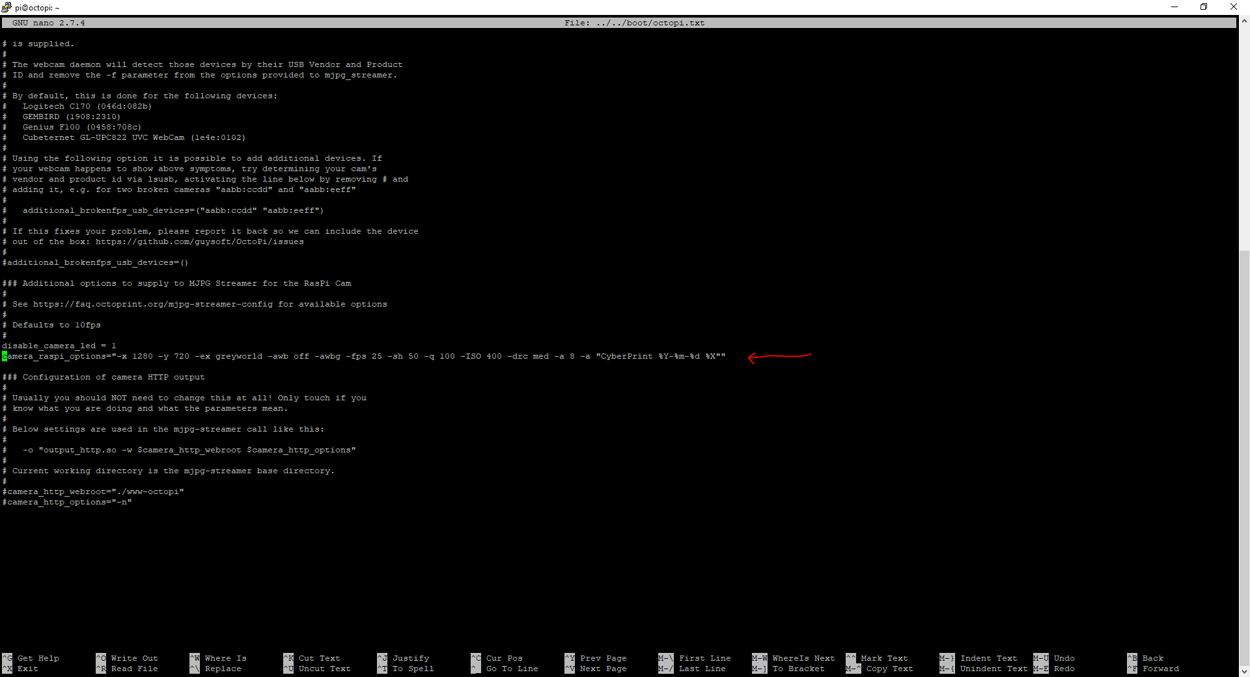Image resolution: width=1250 pixels, height=677 pixels.
Task: Click the File: ../../boot/octopi.txt header
Action: point(635,23)
